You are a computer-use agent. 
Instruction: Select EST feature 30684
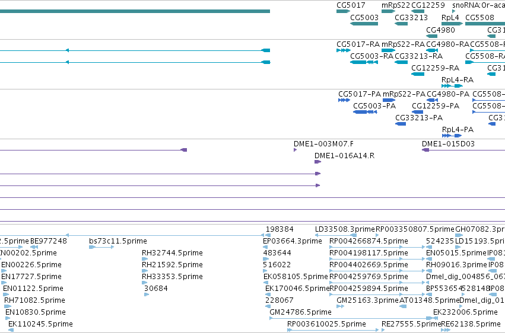(x=147, y=294)
